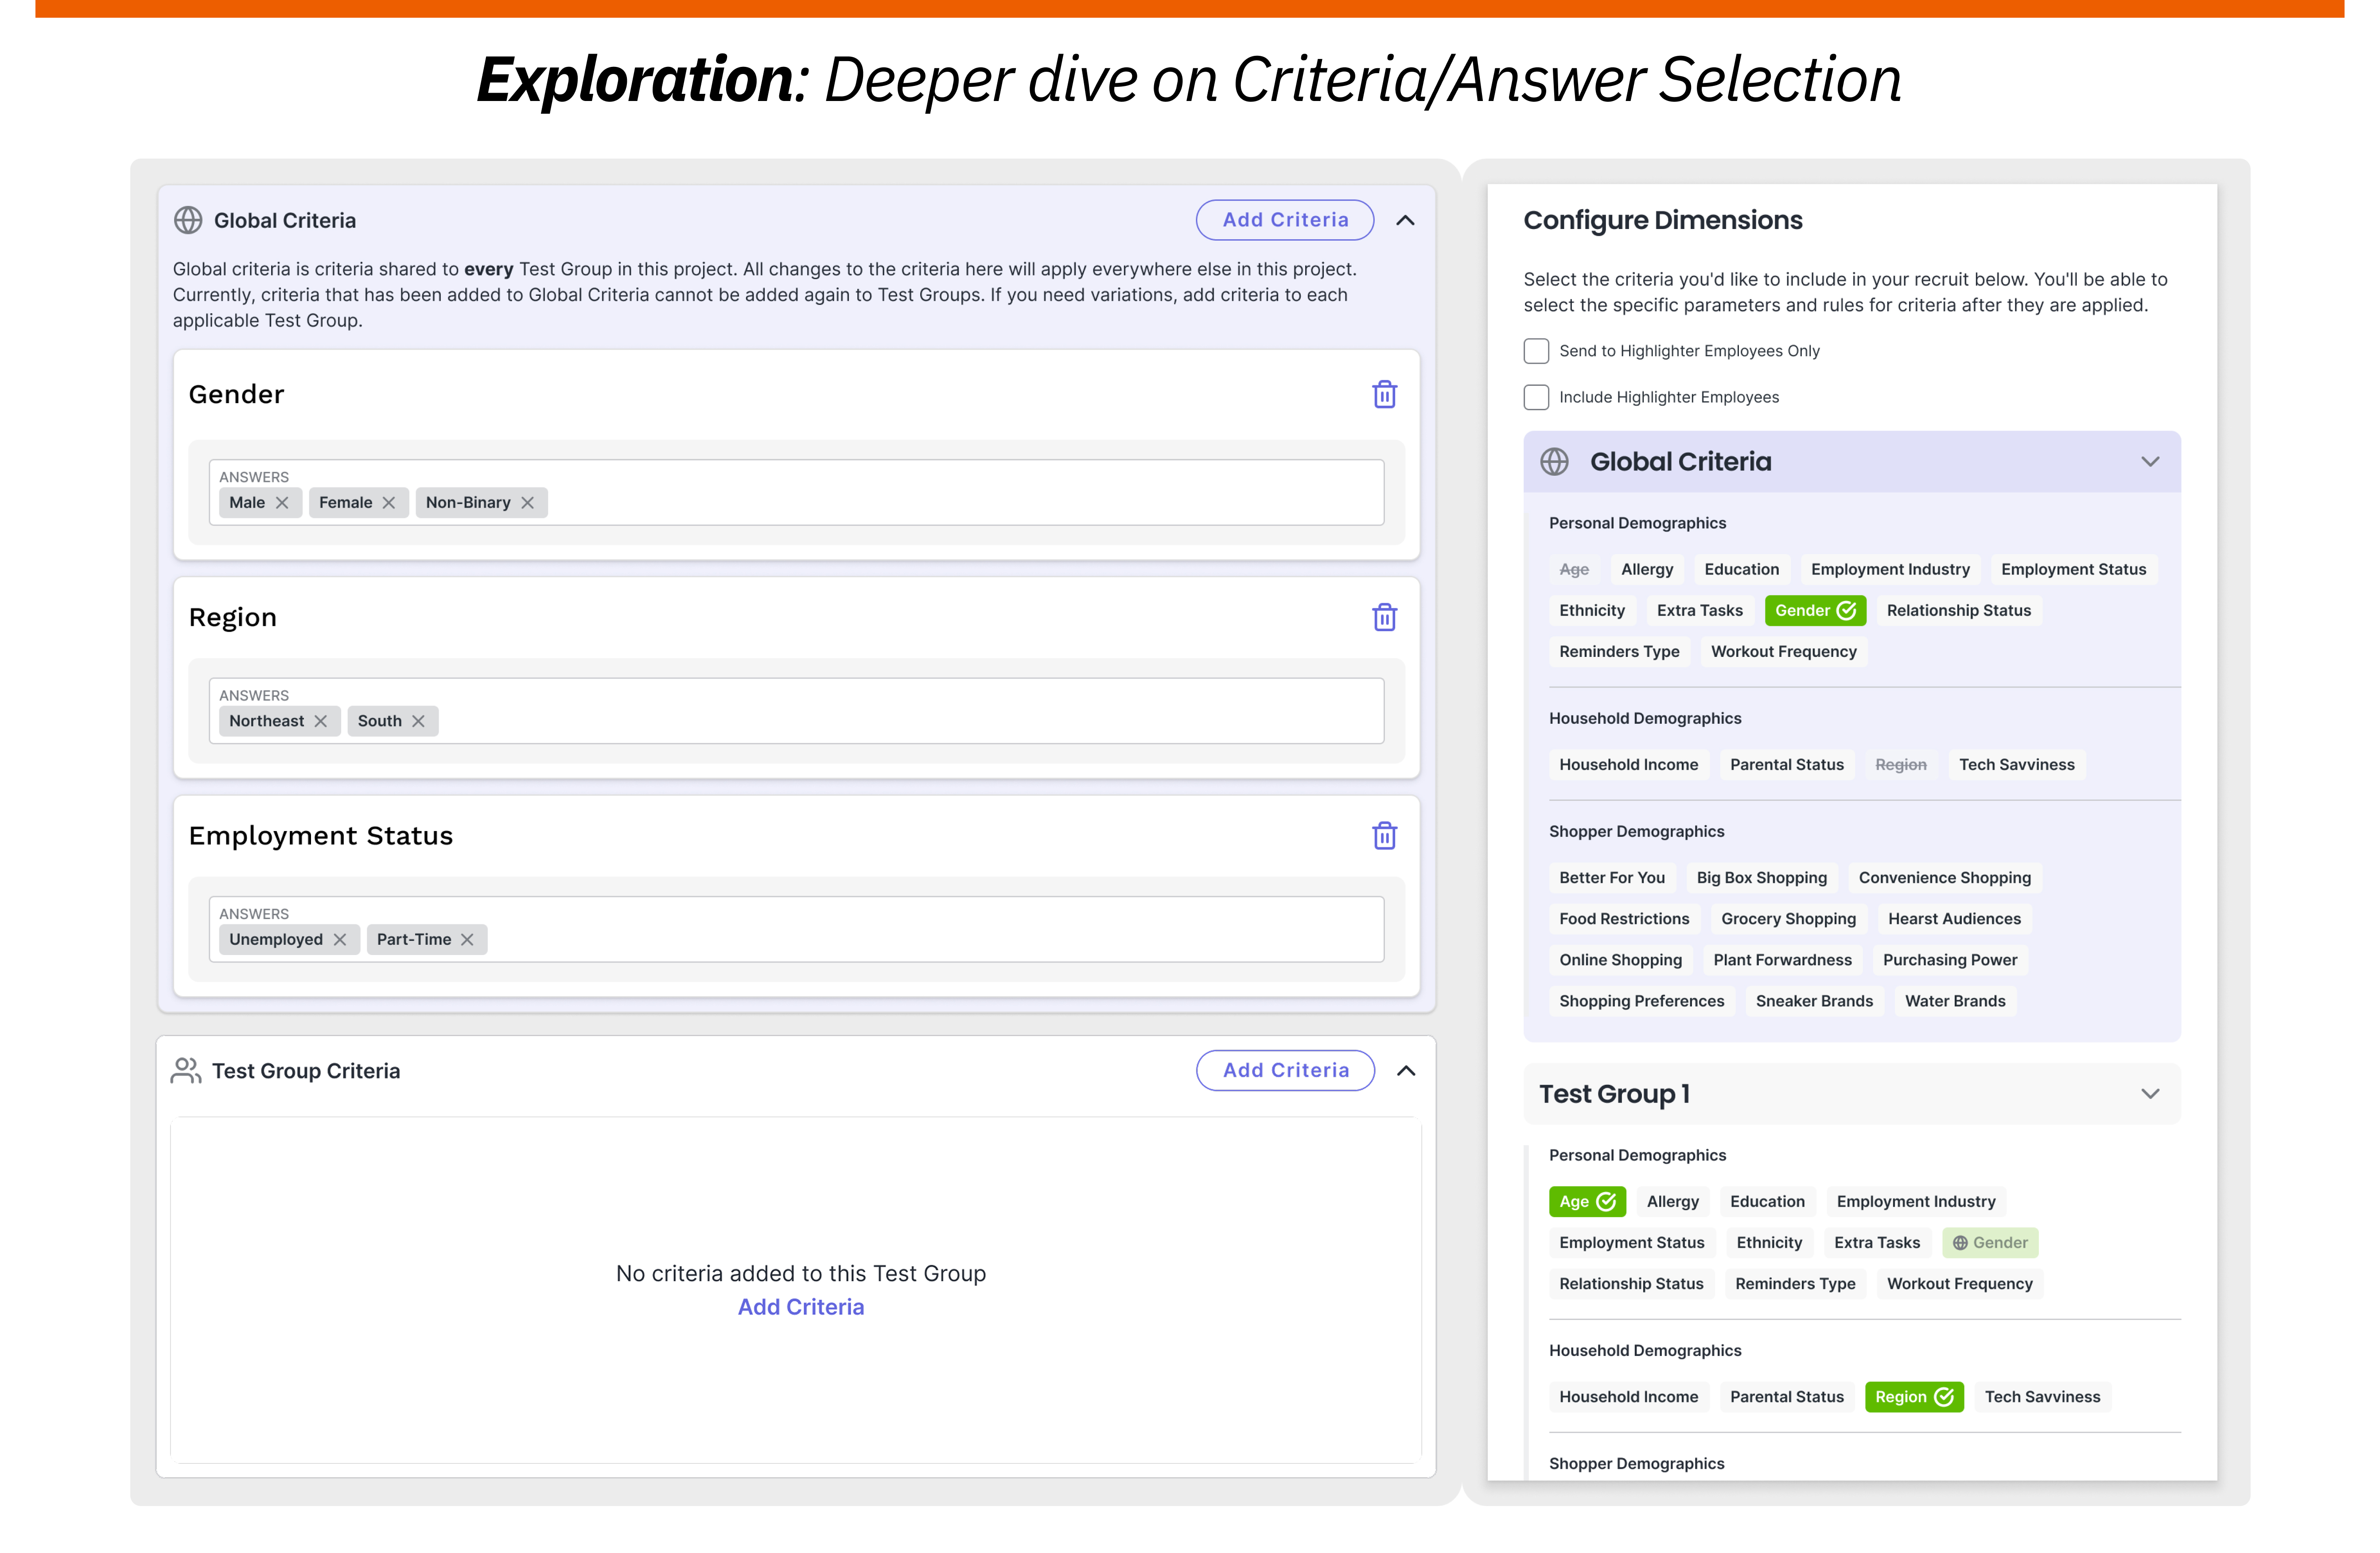Remove the Part-Time answer chip
Viewport: 2380px width, 1553px height.
pos(467,939)
